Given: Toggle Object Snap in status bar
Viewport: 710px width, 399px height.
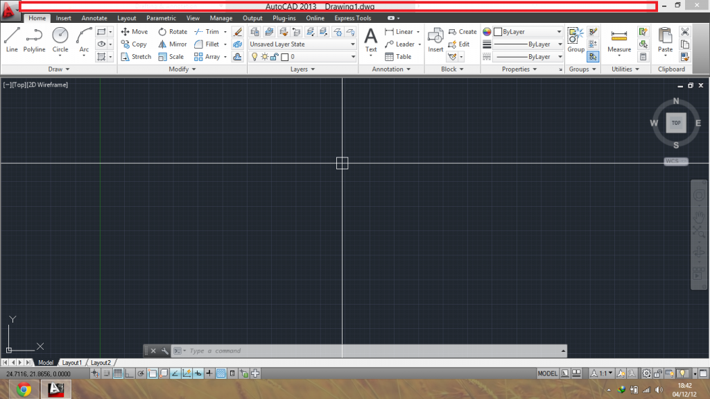Looking at the screenshot, I should 152,373.
